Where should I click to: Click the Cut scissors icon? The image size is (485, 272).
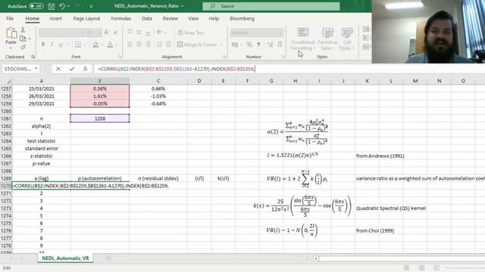coord(23,30)
